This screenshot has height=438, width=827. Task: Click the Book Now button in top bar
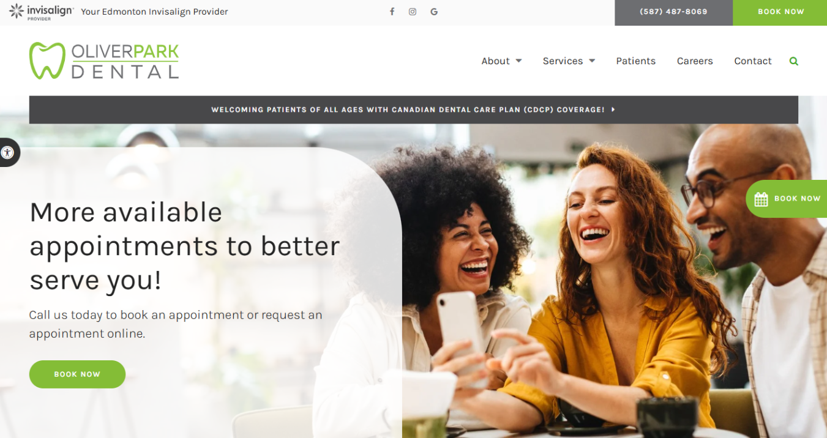[x=780, y=12]
